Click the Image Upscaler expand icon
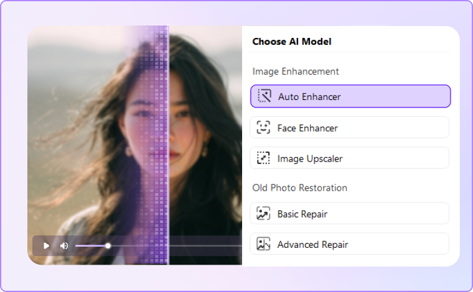This screenshot has width=473, height=292. (263, 158)
